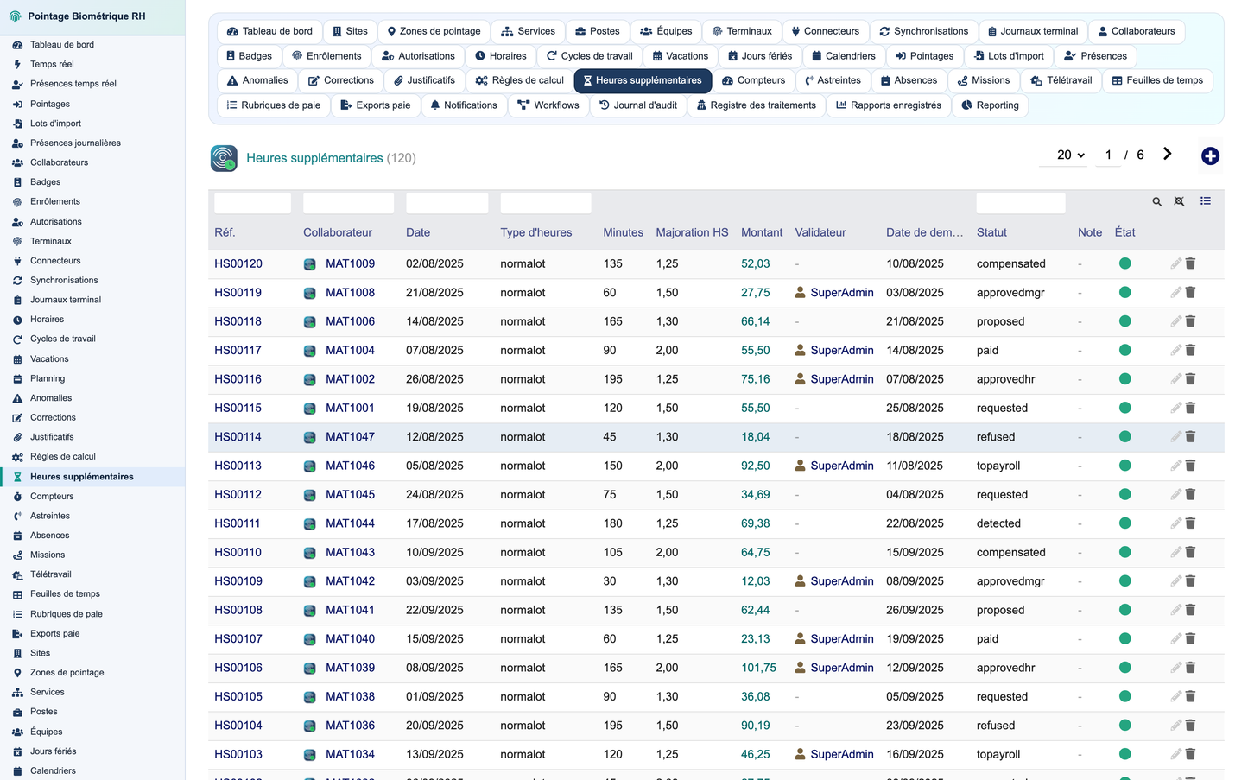Click amount 101,75 in HS00106 row

(758, 668)
